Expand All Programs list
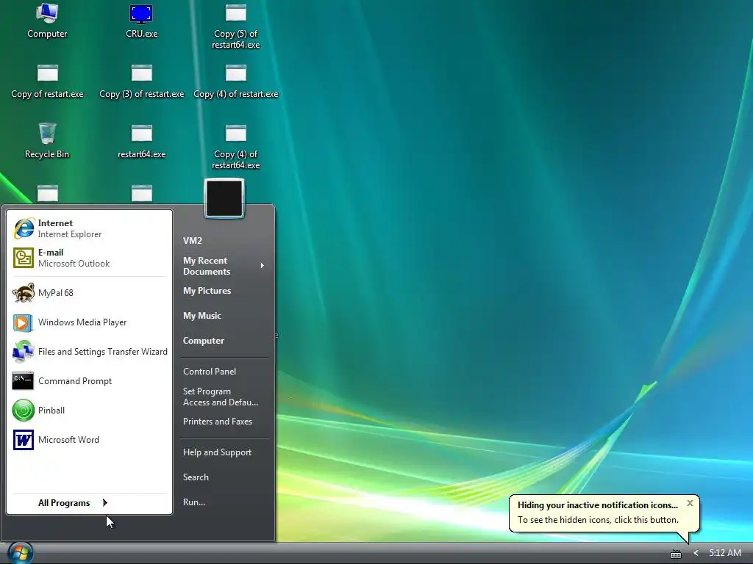The image size is (753, 564). [x=90, y=502]
